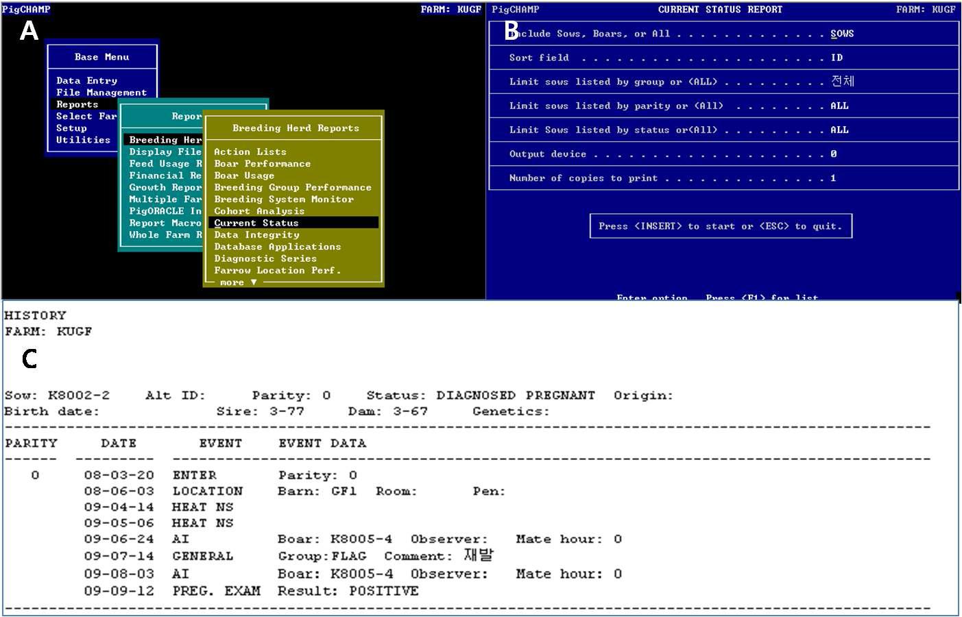
Task: Click sow ID K8002-2 in history
Action: (79, 396)
